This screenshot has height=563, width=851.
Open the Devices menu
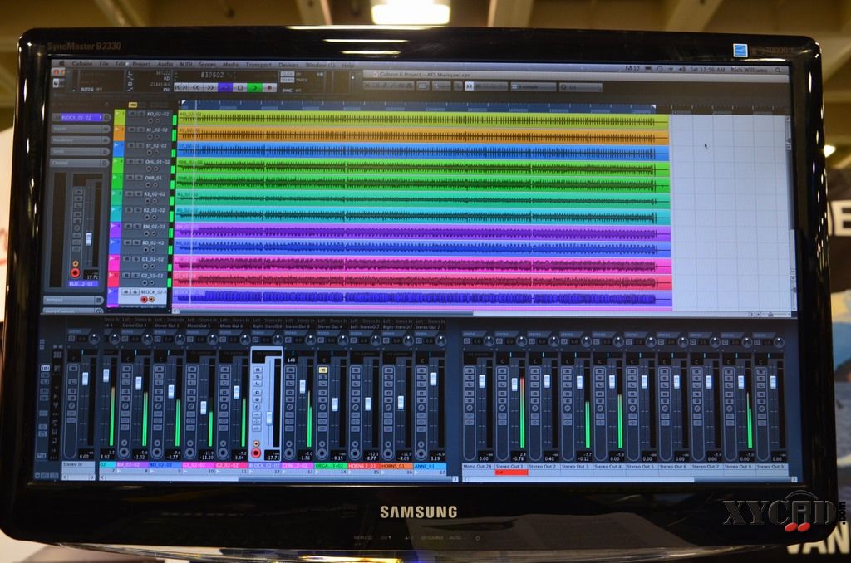click(288, 65)
